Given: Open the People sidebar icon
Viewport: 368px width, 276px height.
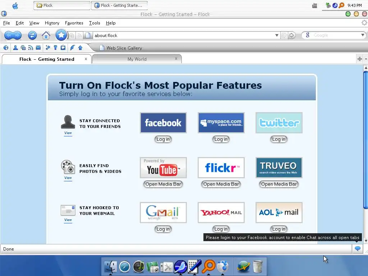Looking at the screenshot, I should [x=15, y=48].
